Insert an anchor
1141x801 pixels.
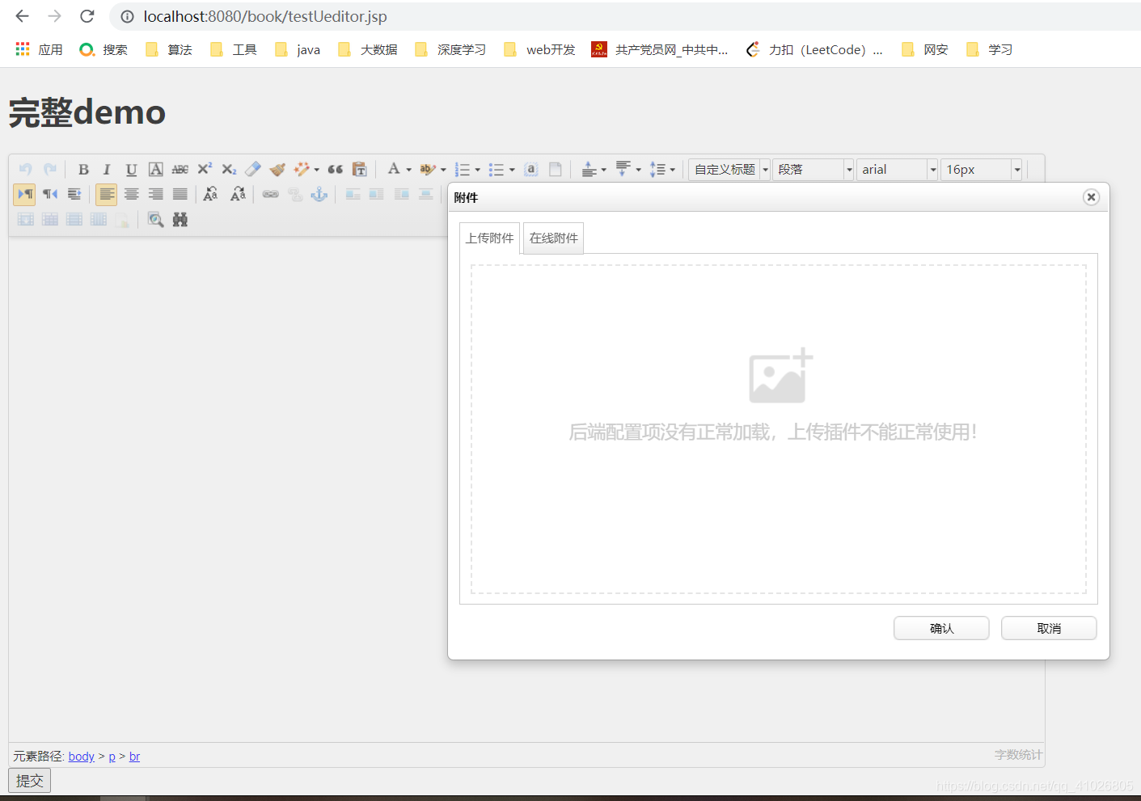point(319,194)
